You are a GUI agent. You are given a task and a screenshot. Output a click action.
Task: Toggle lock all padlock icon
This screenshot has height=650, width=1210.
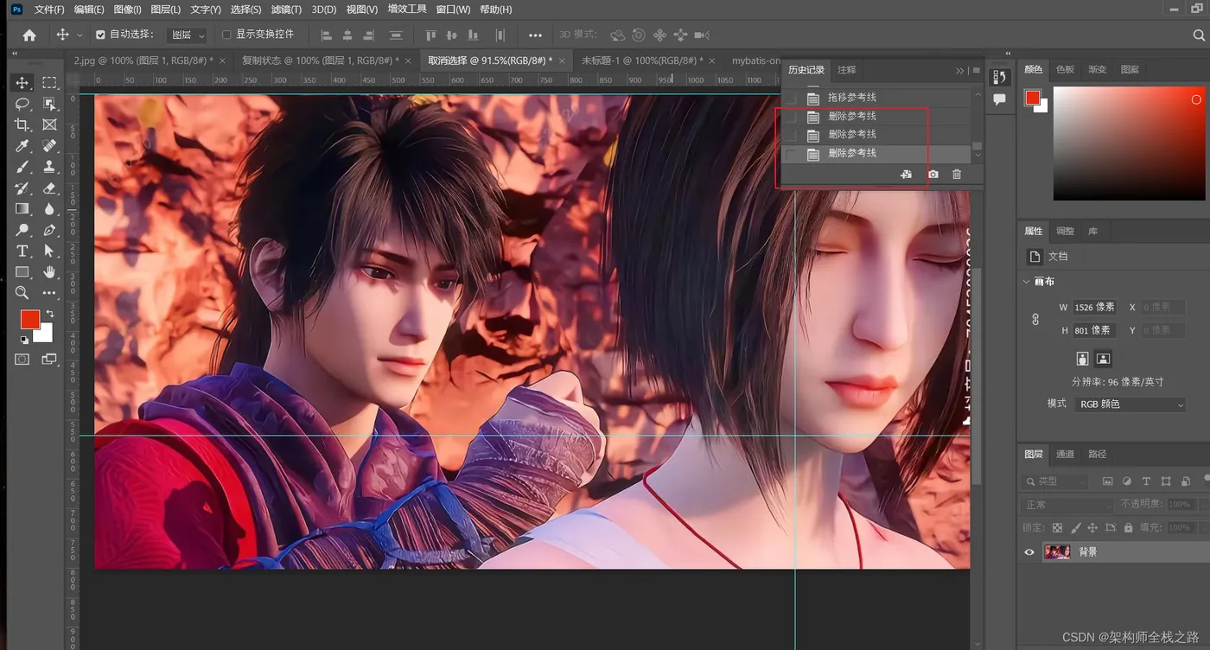click(1129, 527)
